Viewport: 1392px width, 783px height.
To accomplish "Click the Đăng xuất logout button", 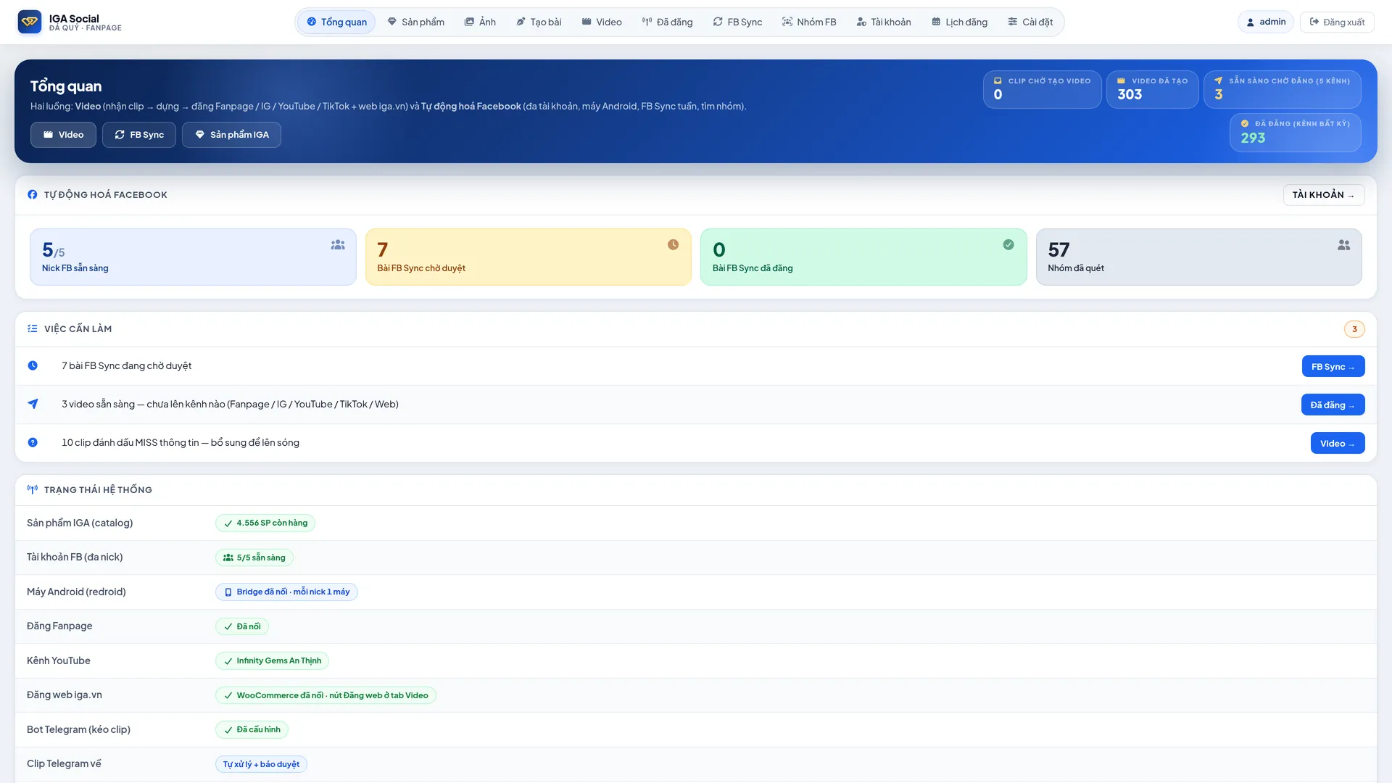I will coord(1337,22).
